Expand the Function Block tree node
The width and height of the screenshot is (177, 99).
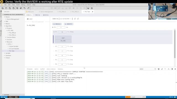tap(6, 37)
